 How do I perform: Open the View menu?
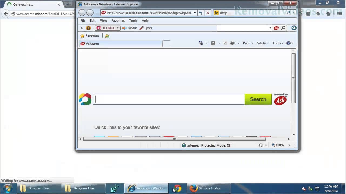click(x=103, y=20)
